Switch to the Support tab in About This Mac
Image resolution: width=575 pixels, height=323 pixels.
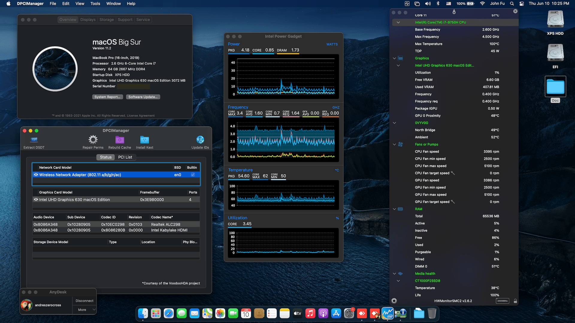coord(125,19)
